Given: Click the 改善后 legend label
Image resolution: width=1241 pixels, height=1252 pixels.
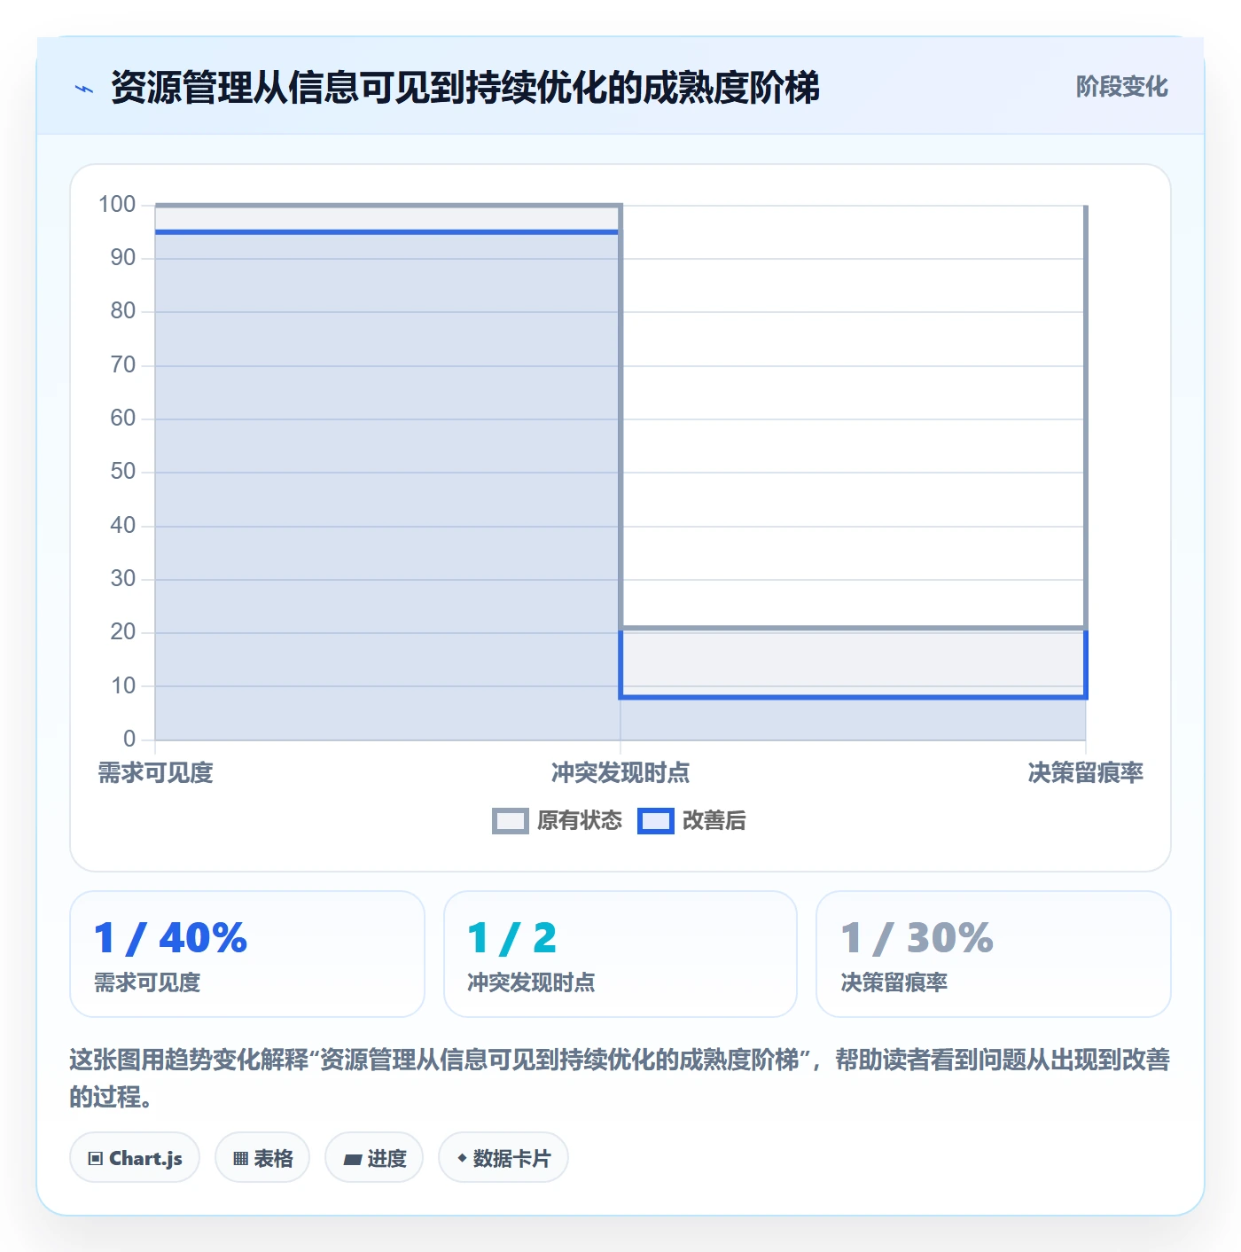Looking at the screenshot, I should pos(714,821).
